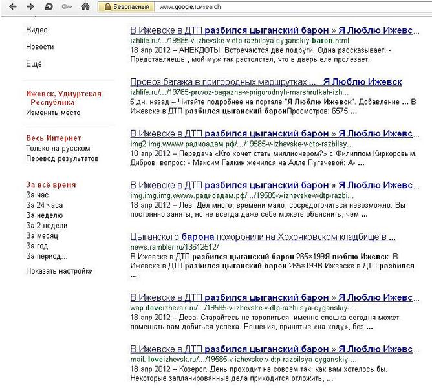Filter results За год

(37, 246)
